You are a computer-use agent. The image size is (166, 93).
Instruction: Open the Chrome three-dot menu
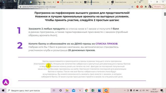point(163,7)
